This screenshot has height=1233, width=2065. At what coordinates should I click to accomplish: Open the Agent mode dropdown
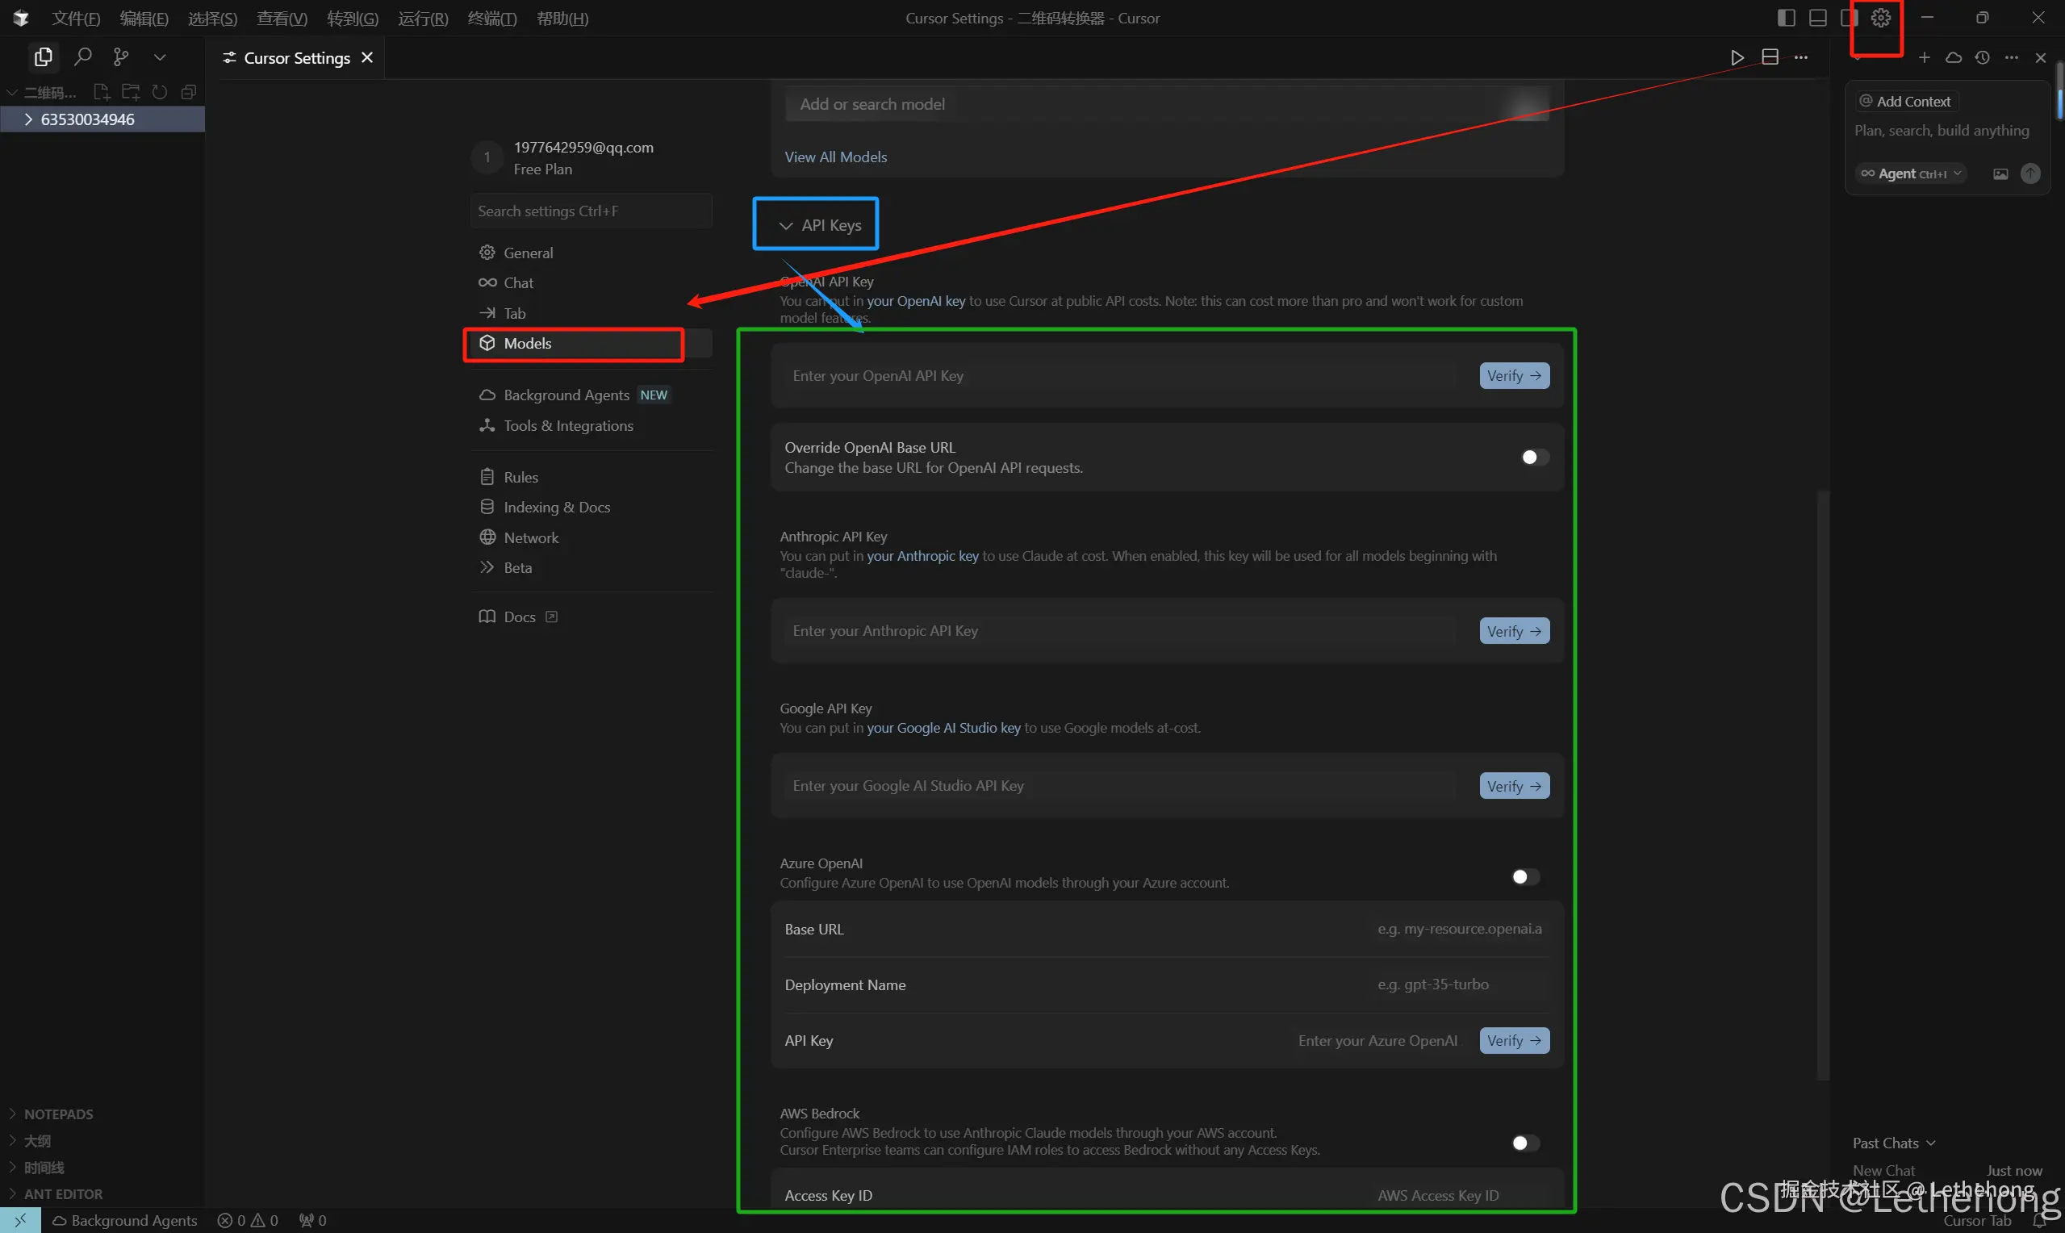click(1912, 173)
